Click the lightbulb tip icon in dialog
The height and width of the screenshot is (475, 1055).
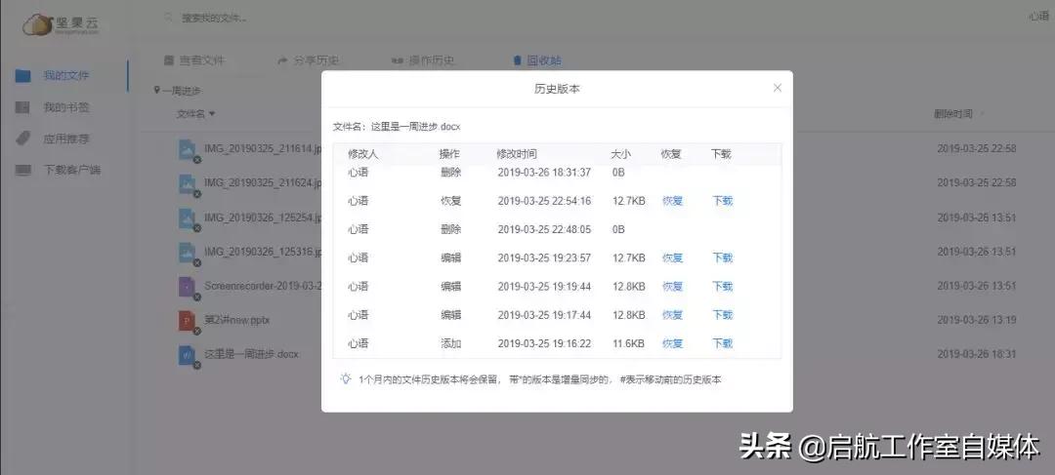click(346, 378)
